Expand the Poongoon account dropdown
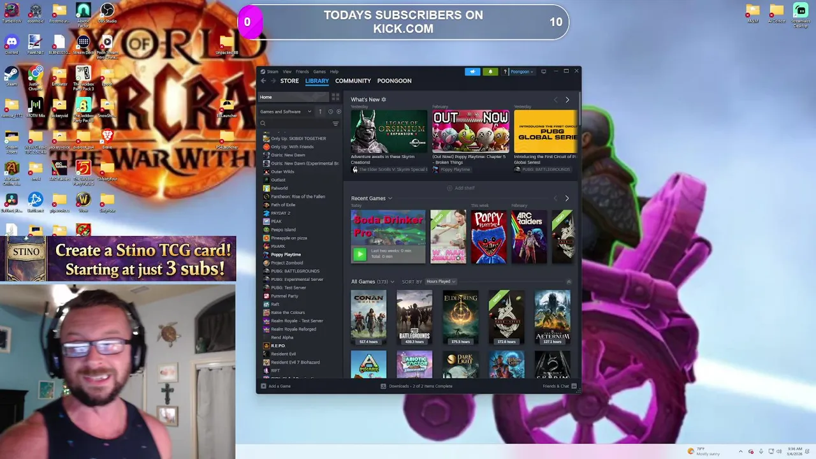This screenshot has width=816, height=459. tap(521, 71)
